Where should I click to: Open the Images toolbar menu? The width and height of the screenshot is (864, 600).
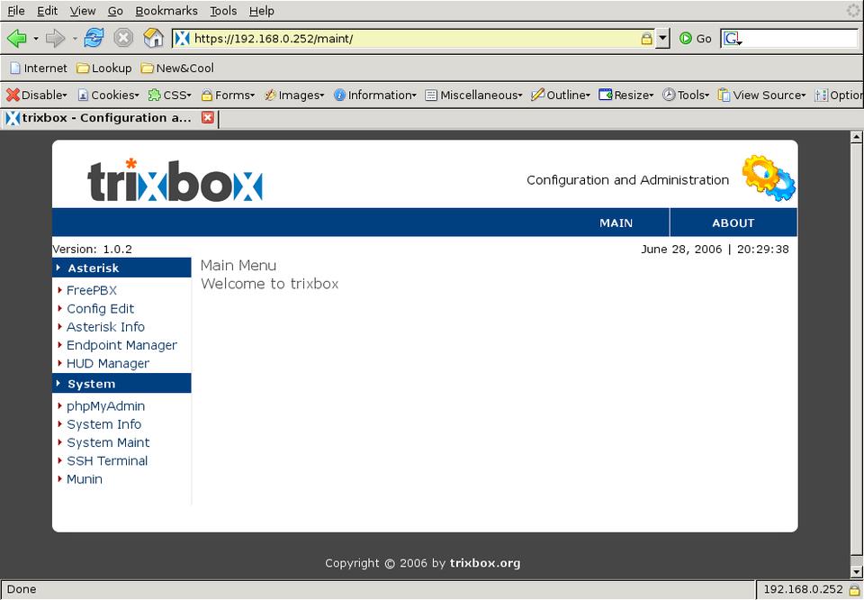pyautogui.click(x=294, y=95)
